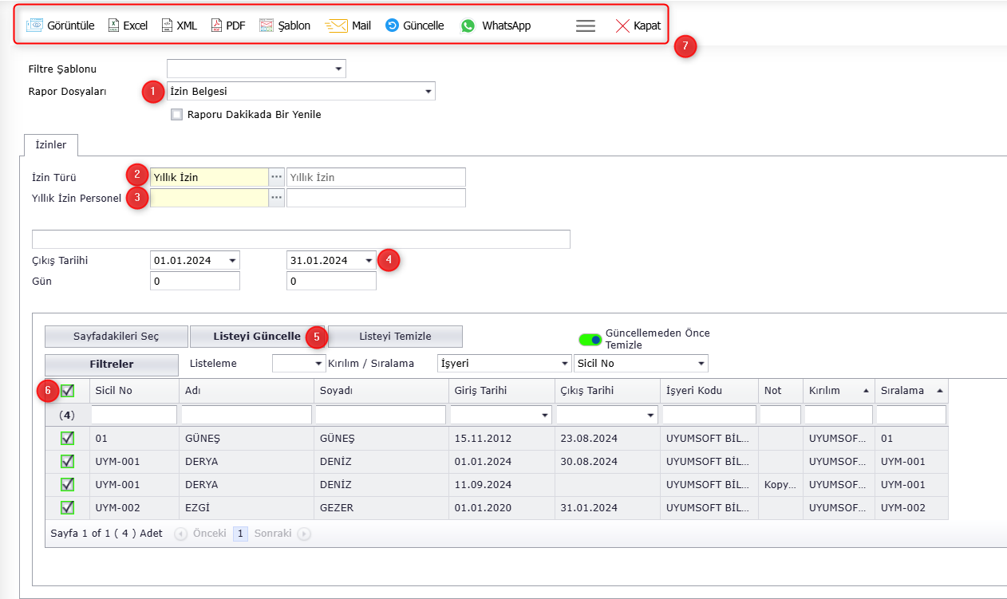
Task: Click the wide text field above Çıkış Tarihi
Action: (301, 239)
